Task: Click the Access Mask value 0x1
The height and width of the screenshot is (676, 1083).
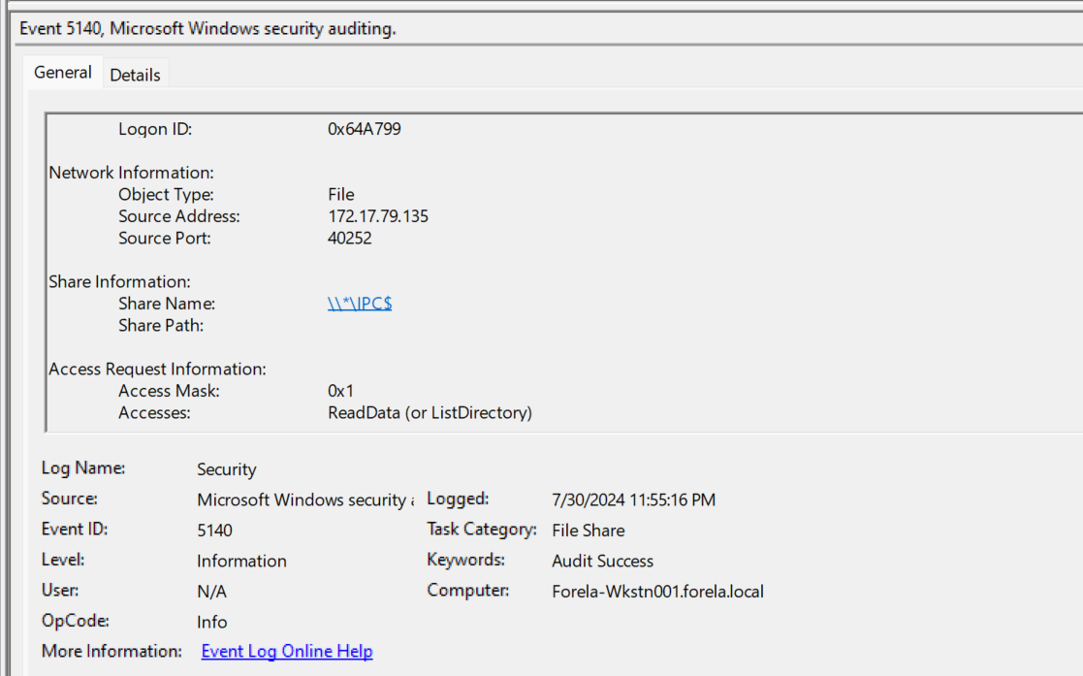Action: 340,391
